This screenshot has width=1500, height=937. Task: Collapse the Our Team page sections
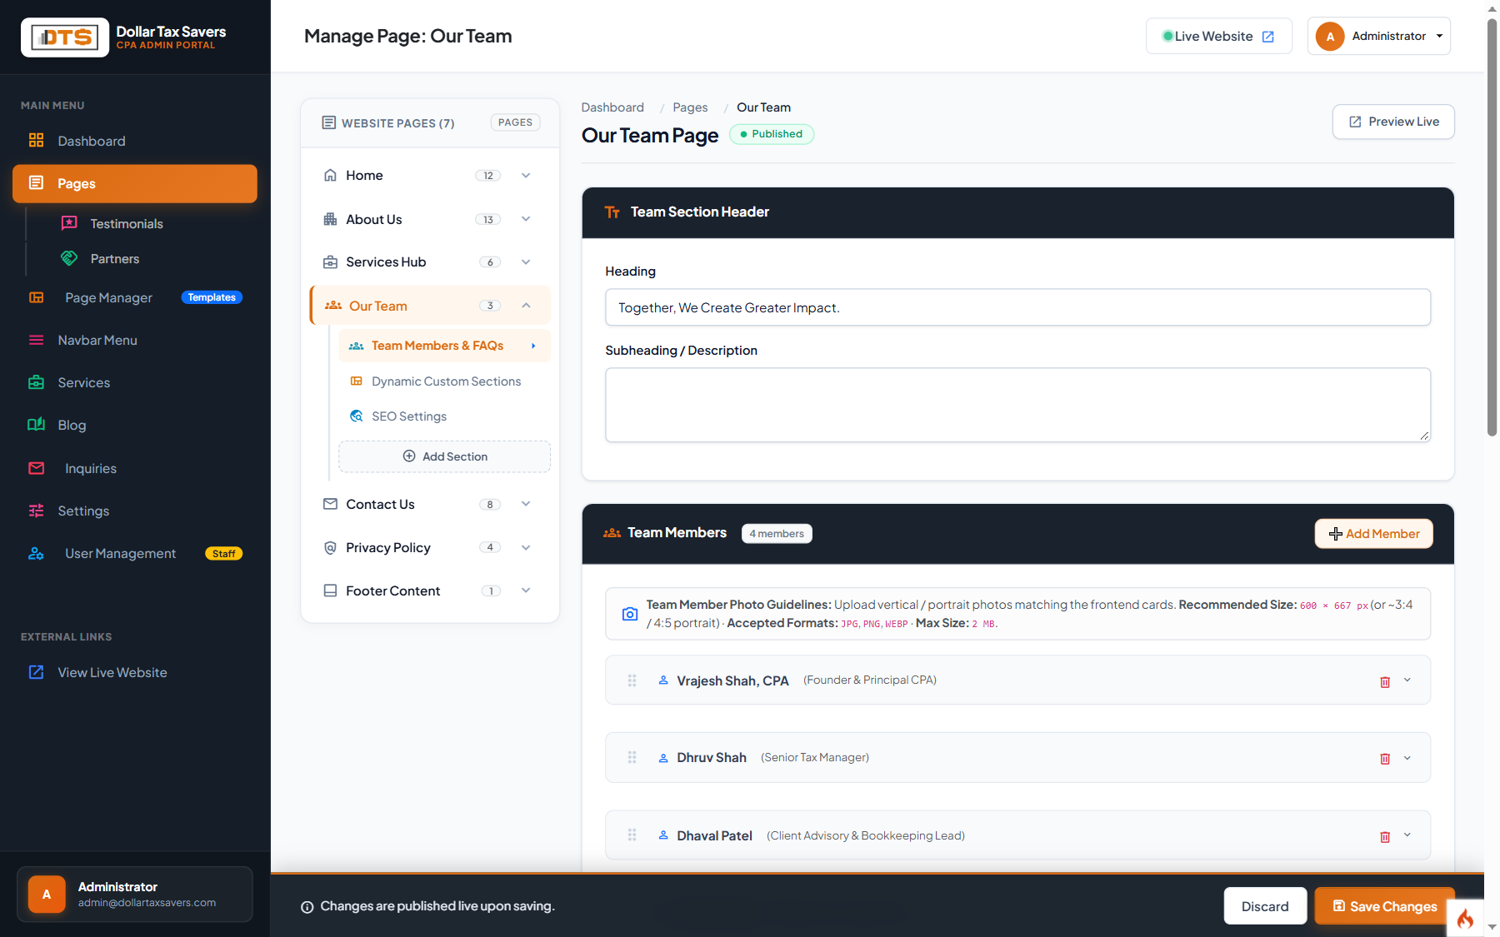(x=526, y=306)
